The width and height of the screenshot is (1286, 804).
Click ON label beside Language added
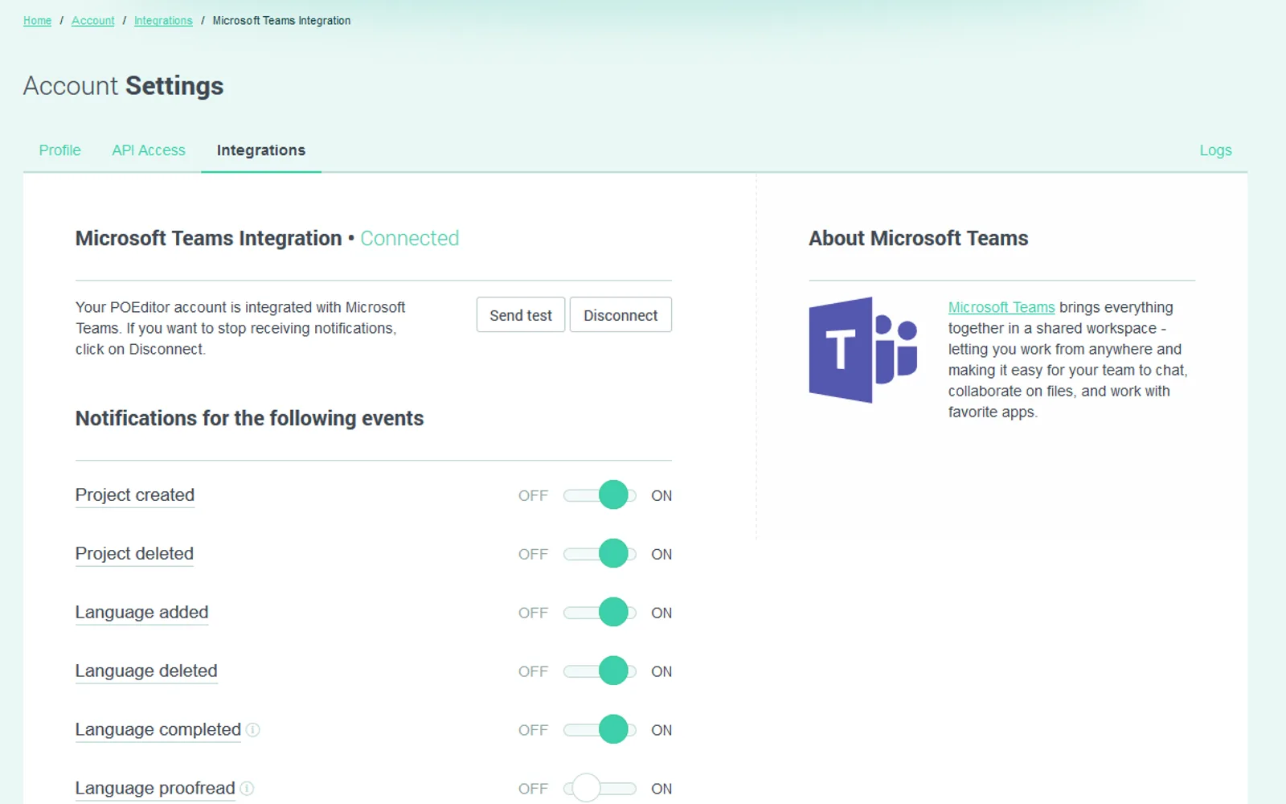(661, 613)
